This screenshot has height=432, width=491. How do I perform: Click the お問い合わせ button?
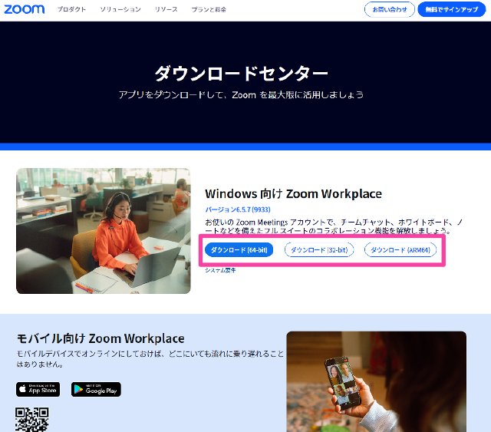click(x=389, y=10)
